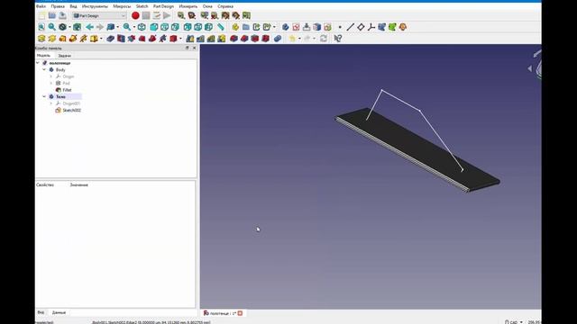Set the Isometric view cube icon

(142, 27)
